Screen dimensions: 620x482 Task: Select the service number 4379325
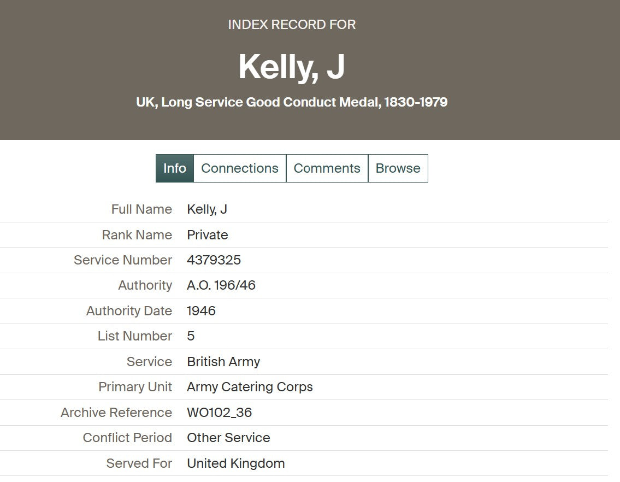(x=214, y=260)
